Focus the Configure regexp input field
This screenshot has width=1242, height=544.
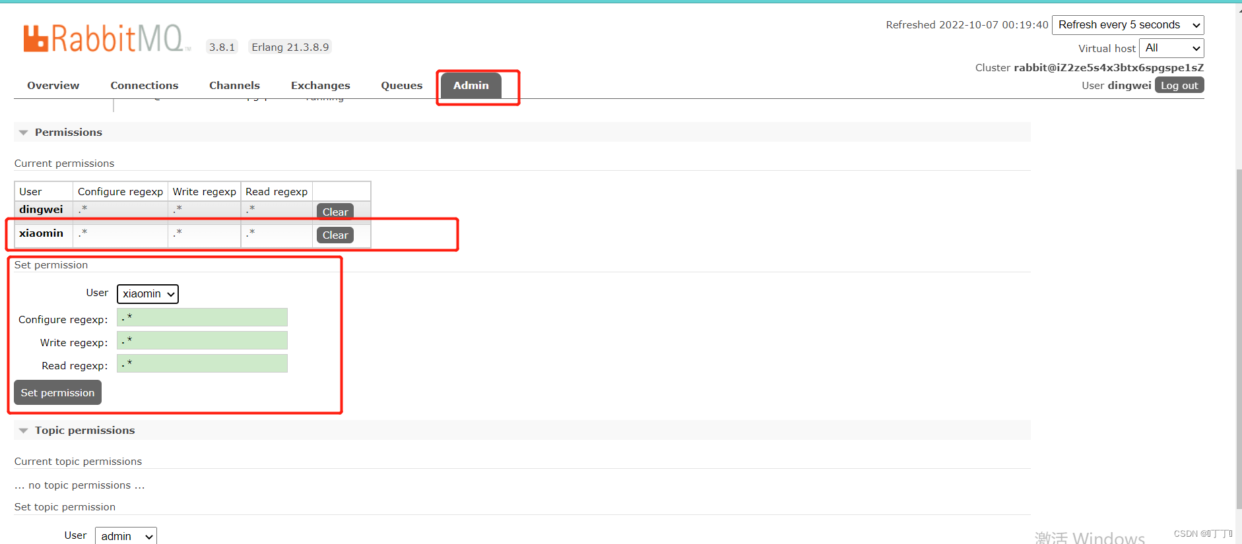[x=202, y=317]
